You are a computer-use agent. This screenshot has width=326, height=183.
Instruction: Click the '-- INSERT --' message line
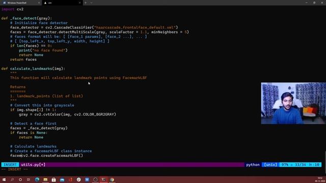click(x=14, y=169)
